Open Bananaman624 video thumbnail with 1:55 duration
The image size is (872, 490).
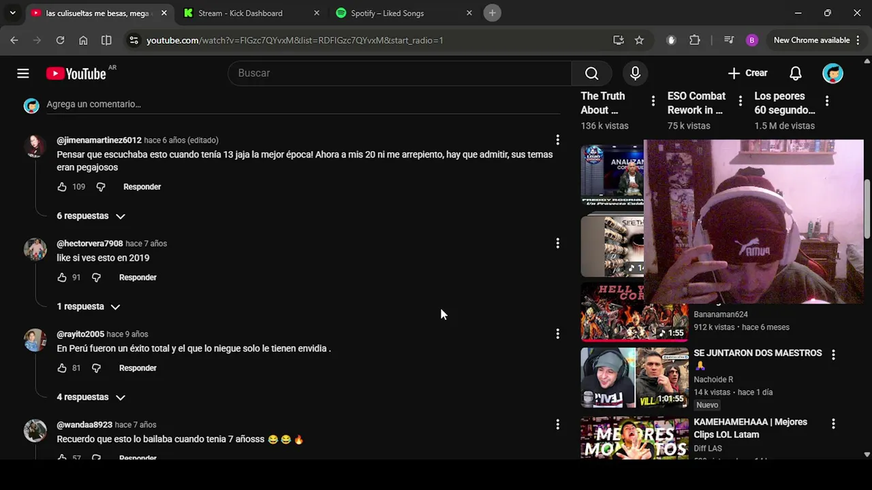[634, 312]
